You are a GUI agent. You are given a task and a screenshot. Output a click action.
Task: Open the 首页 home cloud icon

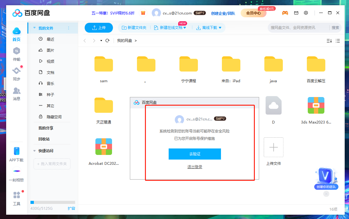point(17,31)
